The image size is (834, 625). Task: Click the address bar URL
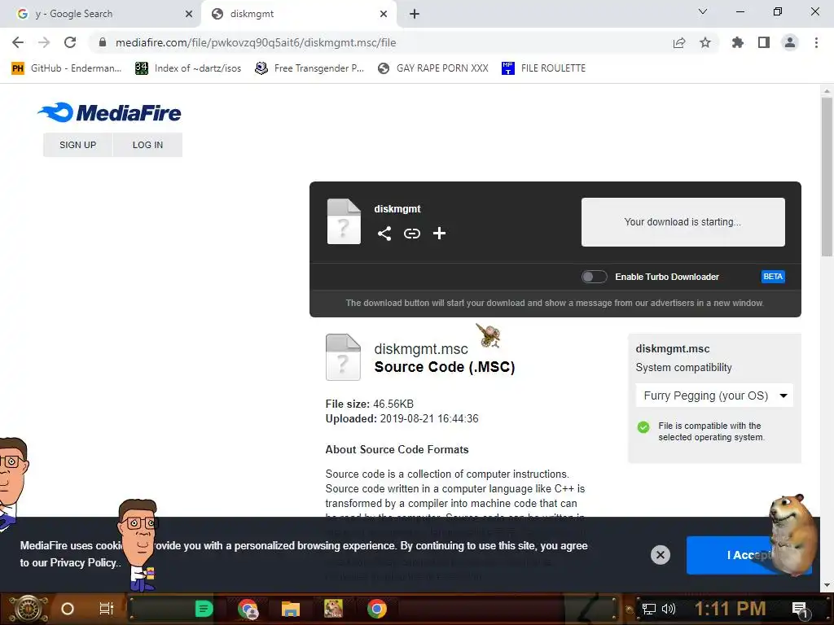256,42
